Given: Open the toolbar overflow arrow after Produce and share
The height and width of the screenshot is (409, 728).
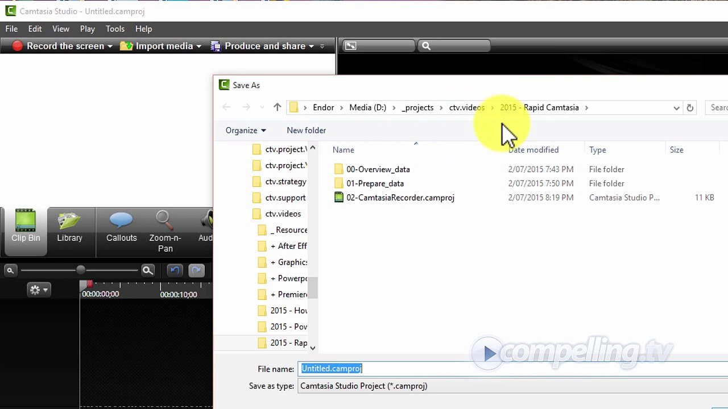Looking at the screenshot, I should coord(322,47).
